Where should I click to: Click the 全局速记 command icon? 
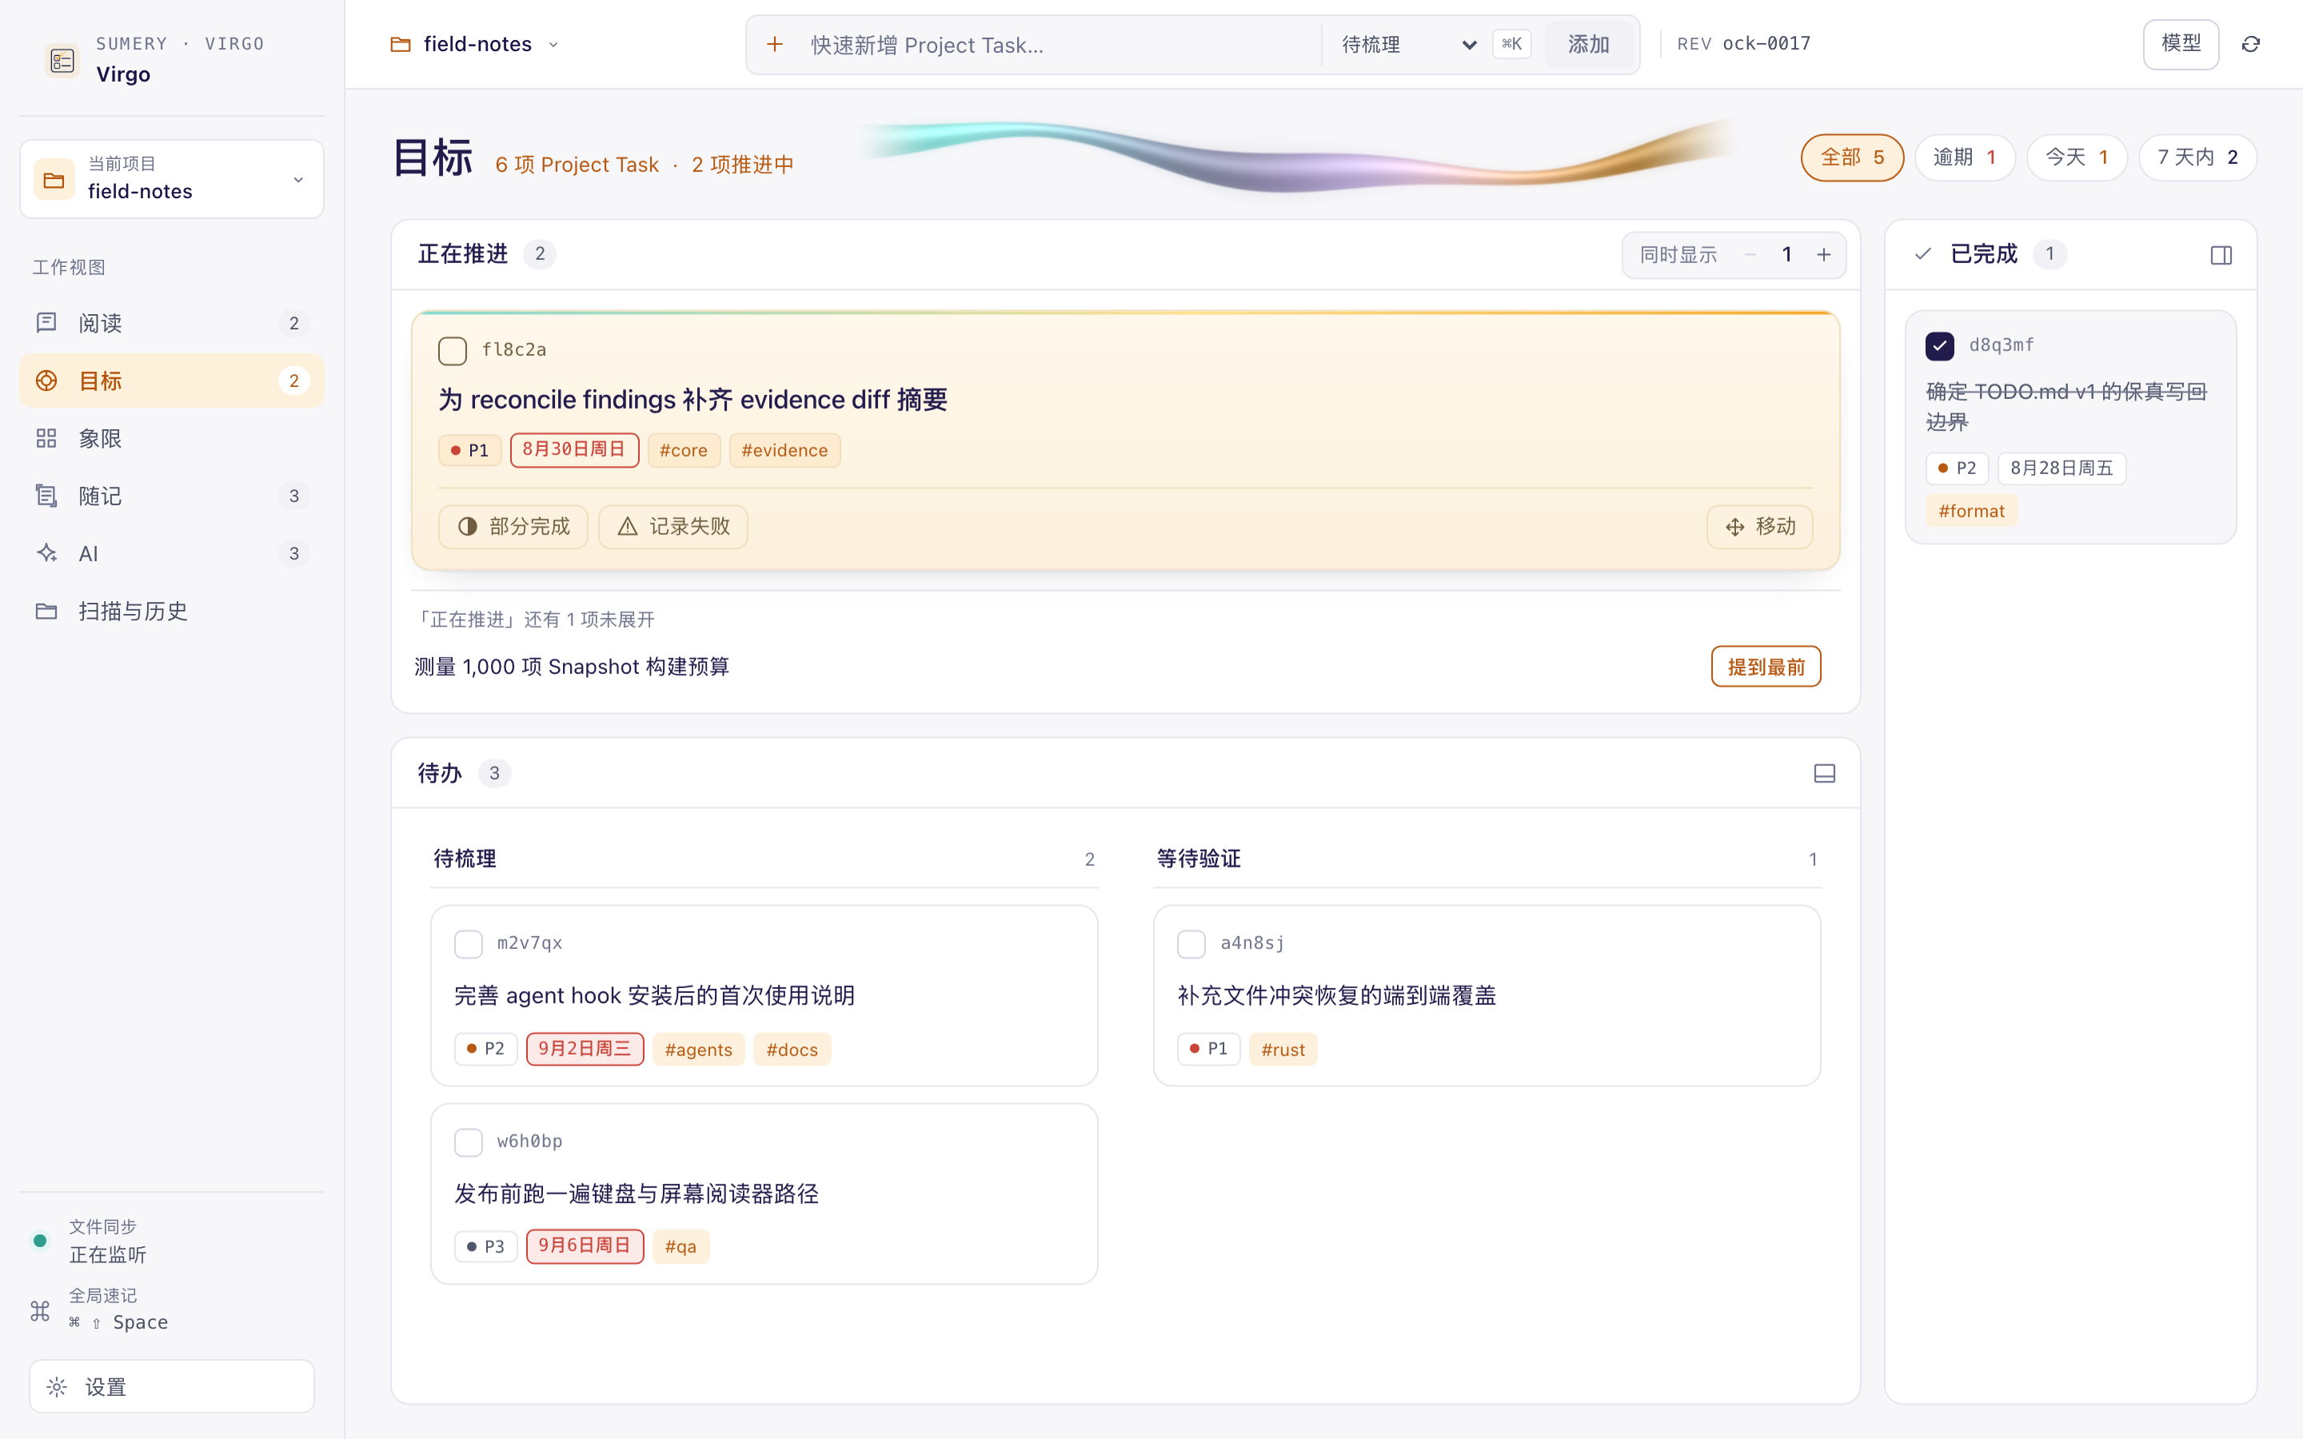(x=40, y=1310)
